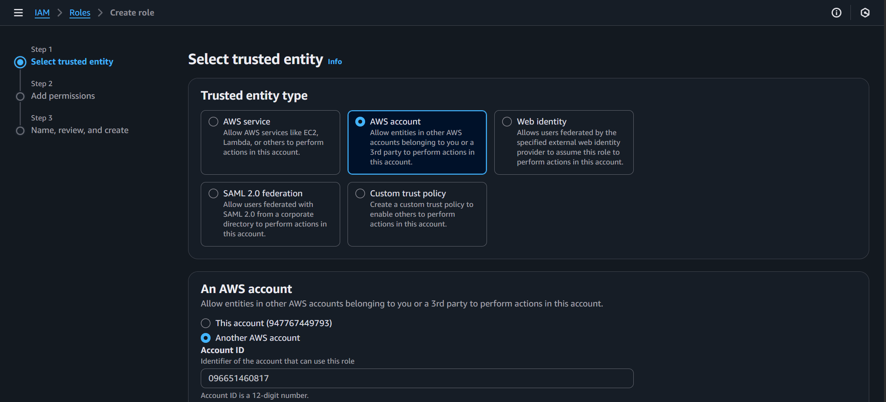Jump to Add permissions step
Viewport: 886px width, 402px height.
click(63, 96)
